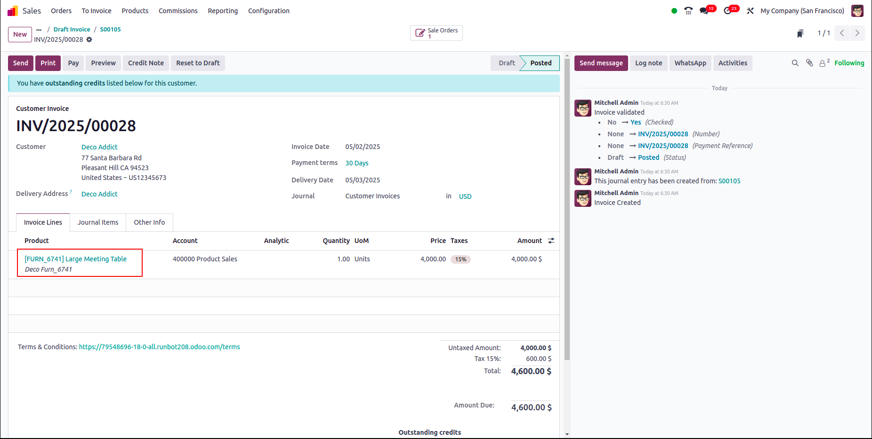Open the Products menu
Viewport: 872px width, 439px height.
[x=135, y=11]
